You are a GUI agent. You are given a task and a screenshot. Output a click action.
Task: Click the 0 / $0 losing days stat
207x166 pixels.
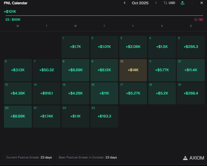[199, 20]
